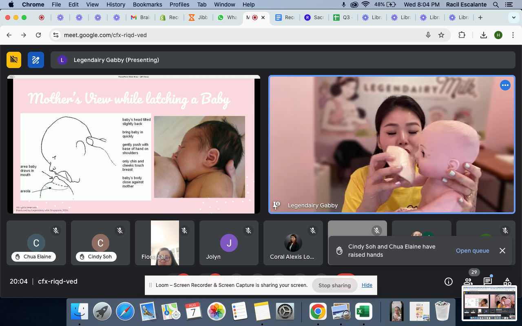522x326 pixels.
Task: Expand the Chrome tab search dropdown
Action: pyautogui.click(x=513, y=18)
